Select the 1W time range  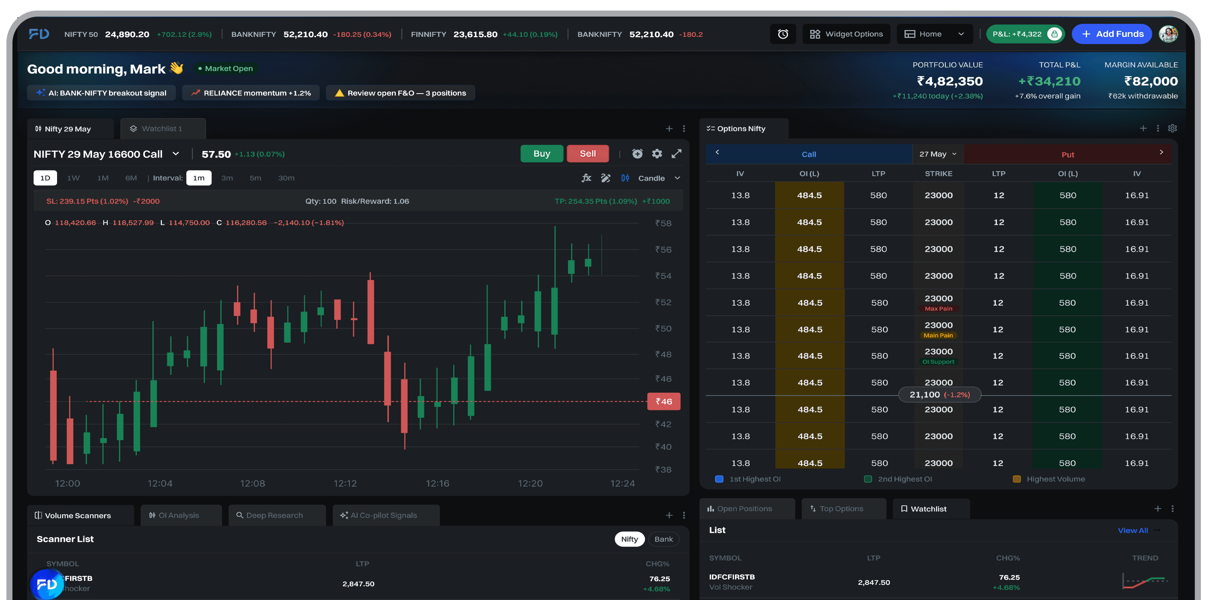coord(73,178)
